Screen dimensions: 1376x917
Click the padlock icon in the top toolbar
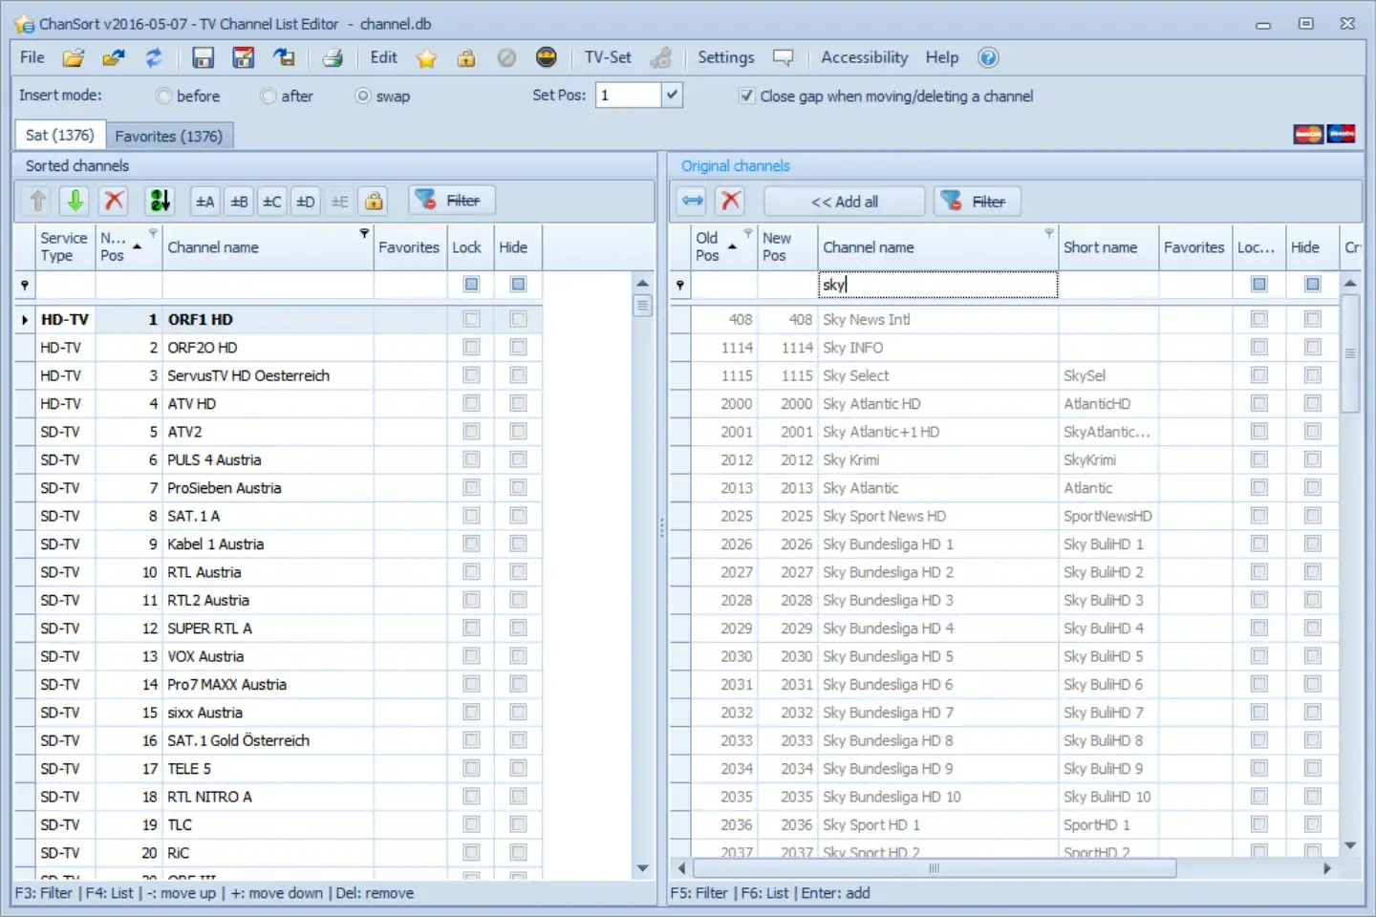(x=466, y=58)
